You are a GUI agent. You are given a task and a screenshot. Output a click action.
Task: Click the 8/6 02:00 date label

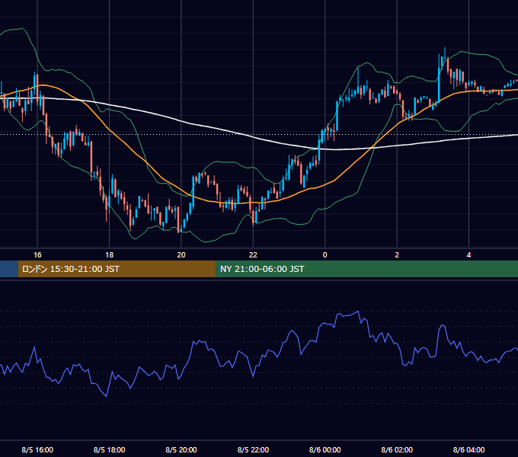pos(397,449)
